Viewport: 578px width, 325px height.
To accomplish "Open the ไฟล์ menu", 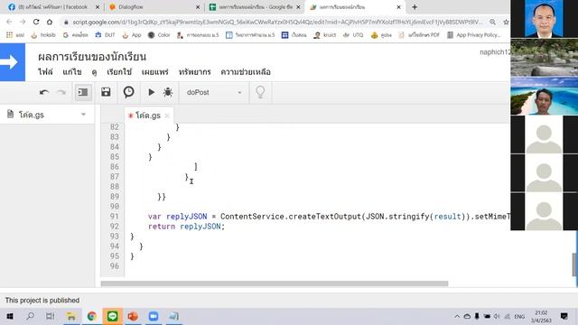I will click(x=45, y=72).
